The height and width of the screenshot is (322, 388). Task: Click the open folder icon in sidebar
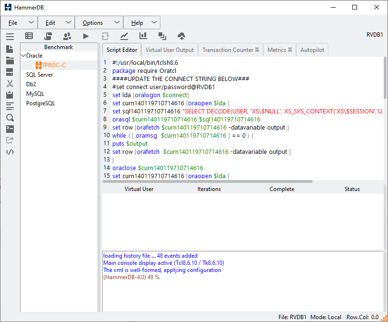click(10, 60)
